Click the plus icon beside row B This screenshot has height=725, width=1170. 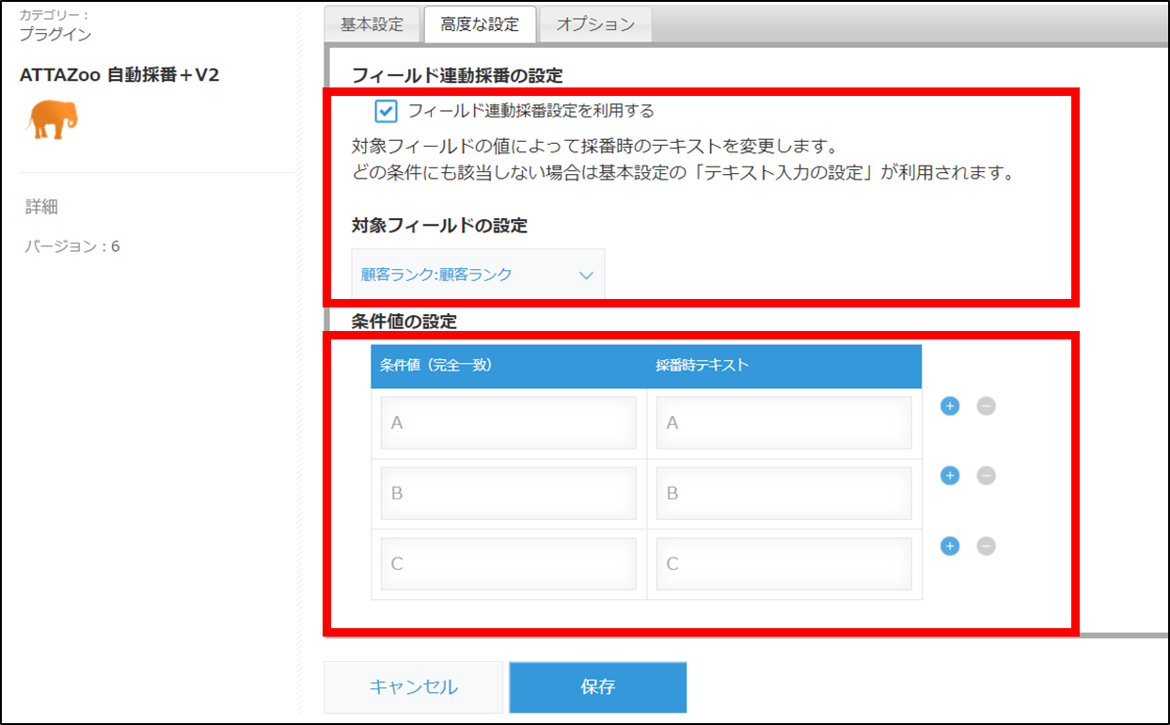coord(949,476)
